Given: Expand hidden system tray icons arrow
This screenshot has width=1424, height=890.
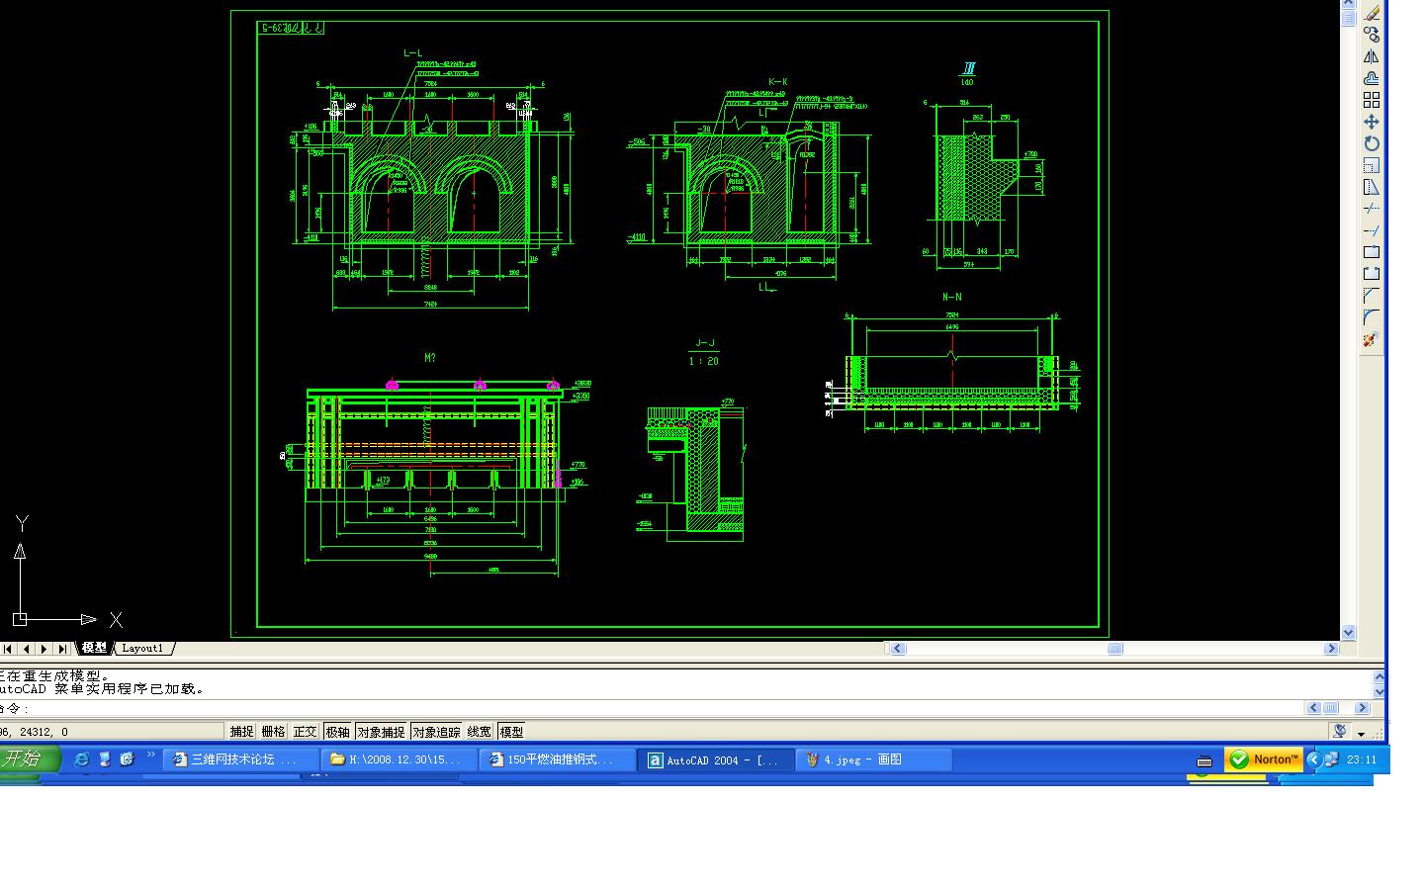Looking at the screenshot, I should point(1313,759).
